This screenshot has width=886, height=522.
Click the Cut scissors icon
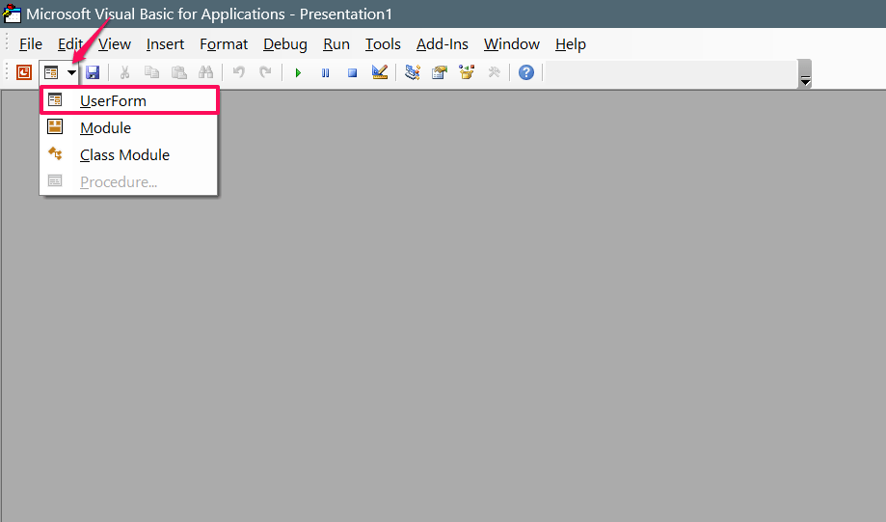[125, 72]
